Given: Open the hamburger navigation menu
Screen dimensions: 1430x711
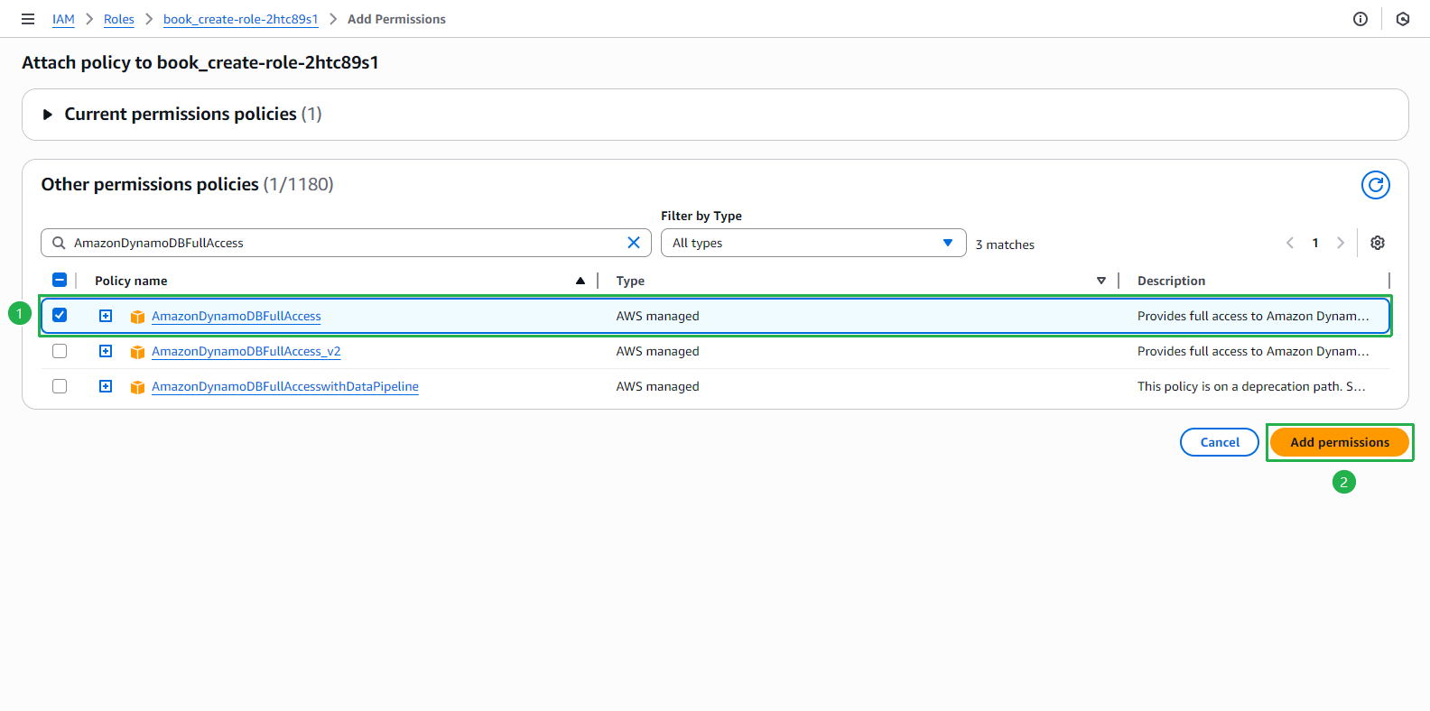Looking at the screenshot, I should [28, 19].
